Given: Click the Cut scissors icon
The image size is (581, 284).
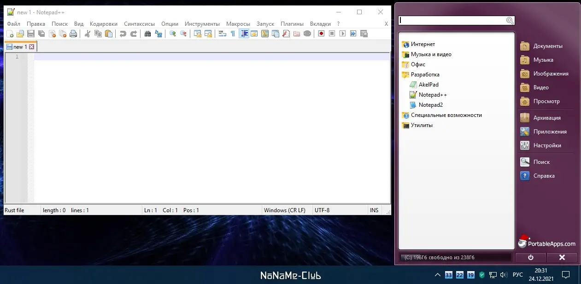Looking at the screenshot, I should tap(87, 34).
